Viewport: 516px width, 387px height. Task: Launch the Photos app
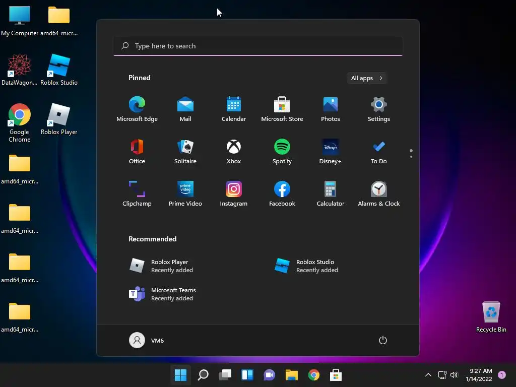[x=331, y=109]
